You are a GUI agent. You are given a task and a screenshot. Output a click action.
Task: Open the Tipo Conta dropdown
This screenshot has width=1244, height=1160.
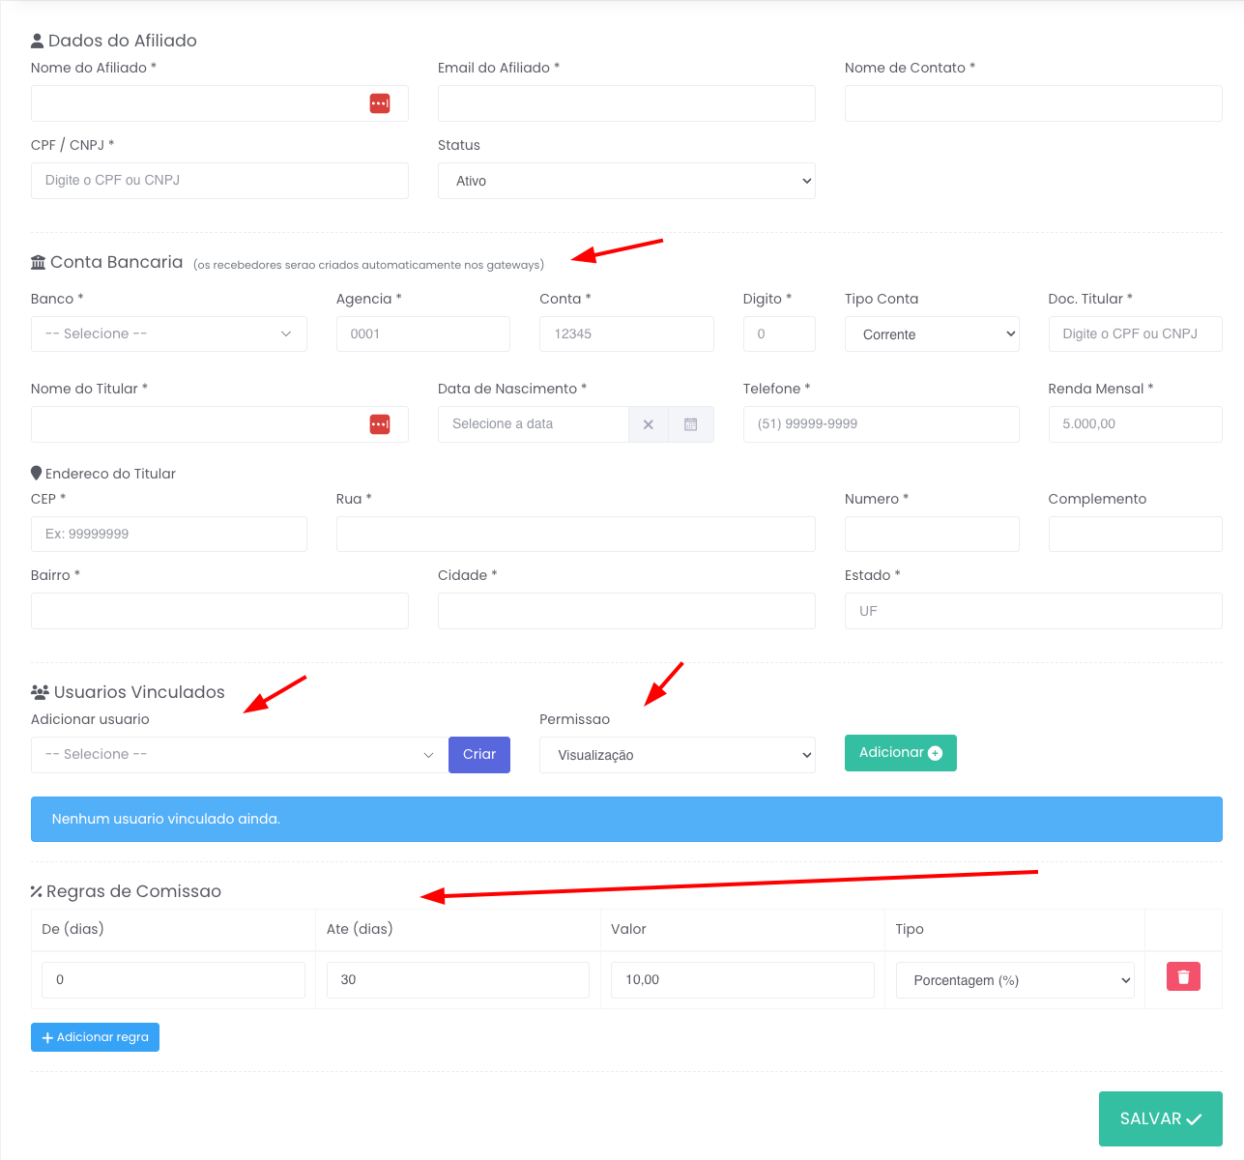click(x=932, y=333)
